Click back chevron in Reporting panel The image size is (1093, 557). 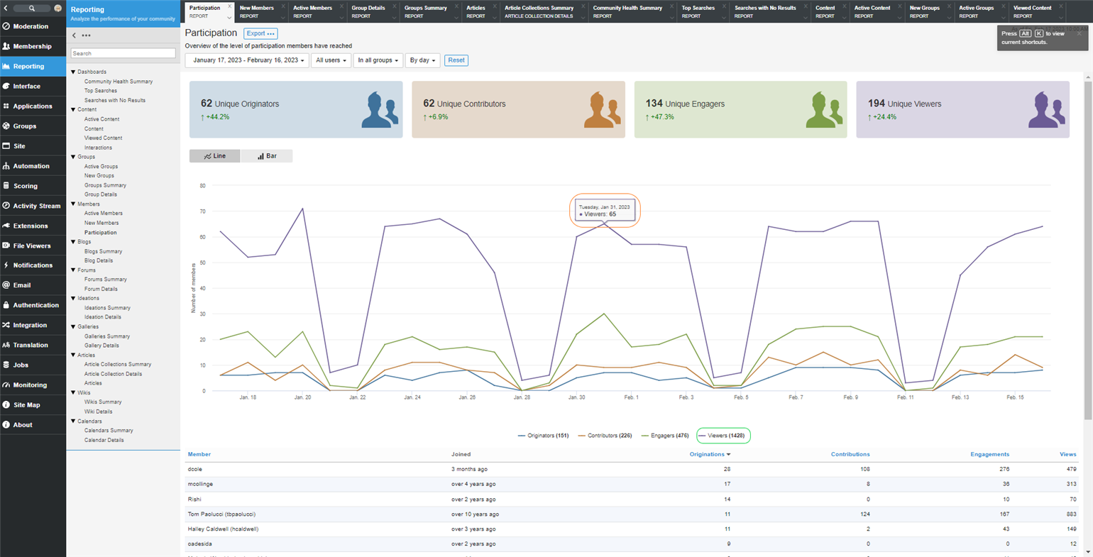coord(75,35)
